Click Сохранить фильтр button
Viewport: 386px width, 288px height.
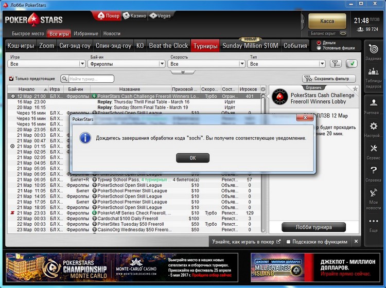(x=329, y=79)
